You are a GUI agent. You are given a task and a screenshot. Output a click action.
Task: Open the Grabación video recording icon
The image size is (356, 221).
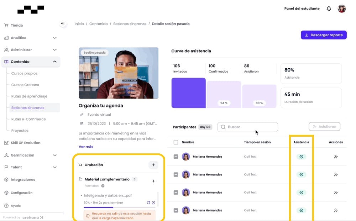tap(82, 165)
